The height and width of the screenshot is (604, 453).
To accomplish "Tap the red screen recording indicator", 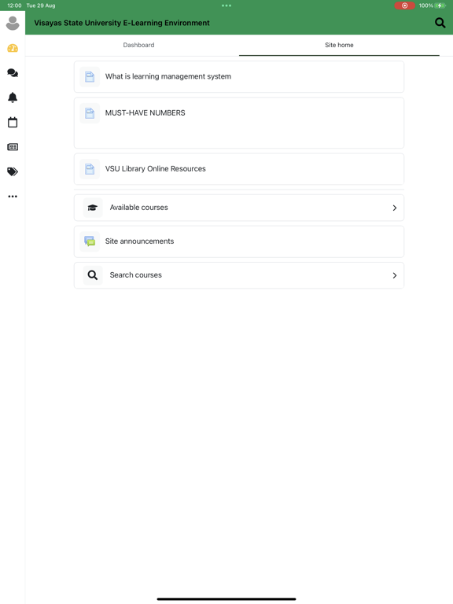I will point(404,6).
